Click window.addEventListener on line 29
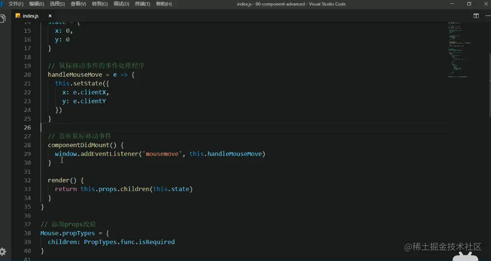 click(97, 154)
